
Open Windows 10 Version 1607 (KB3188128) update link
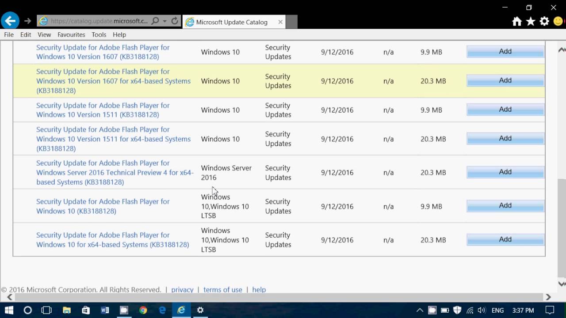(103, 52)
